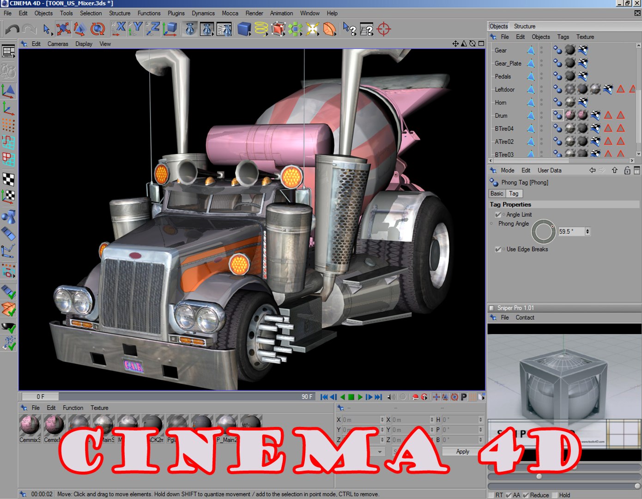Toggle the Y axis lock
This screenshot has height=499, width=642.
[135, 29]
